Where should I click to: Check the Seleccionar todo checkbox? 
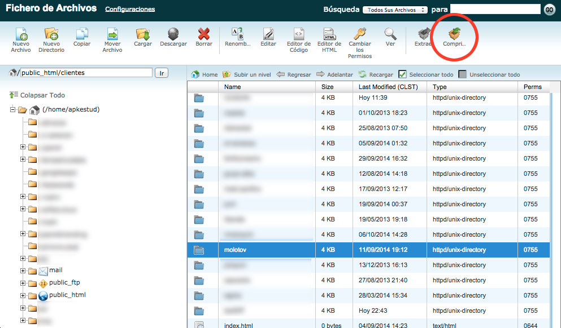click(x=402, y=74)
